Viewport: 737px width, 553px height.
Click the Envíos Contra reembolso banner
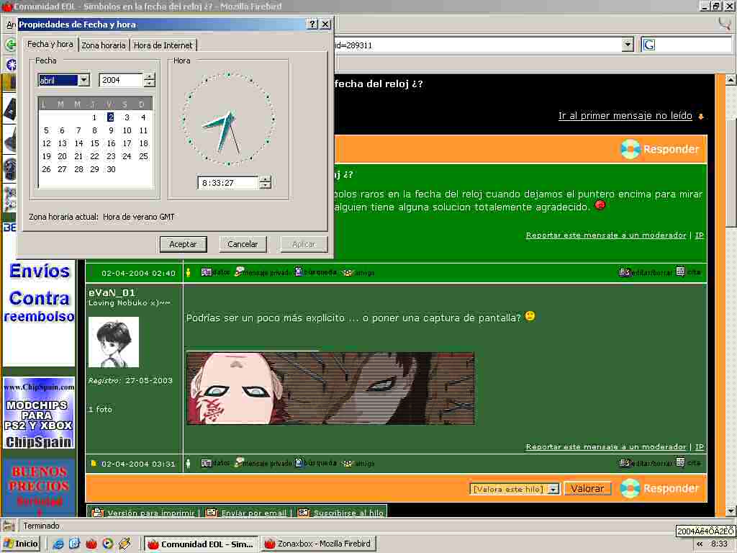(39, 294)
